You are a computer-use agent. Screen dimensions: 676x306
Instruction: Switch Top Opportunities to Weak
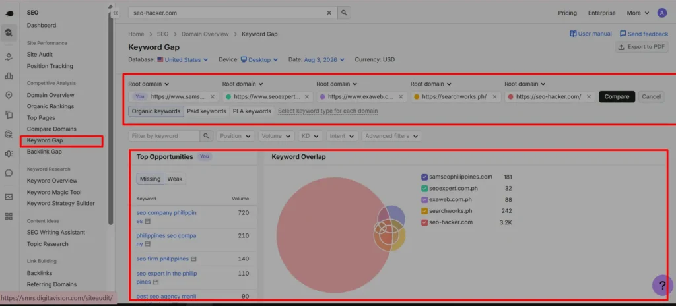tap(174, 179)
